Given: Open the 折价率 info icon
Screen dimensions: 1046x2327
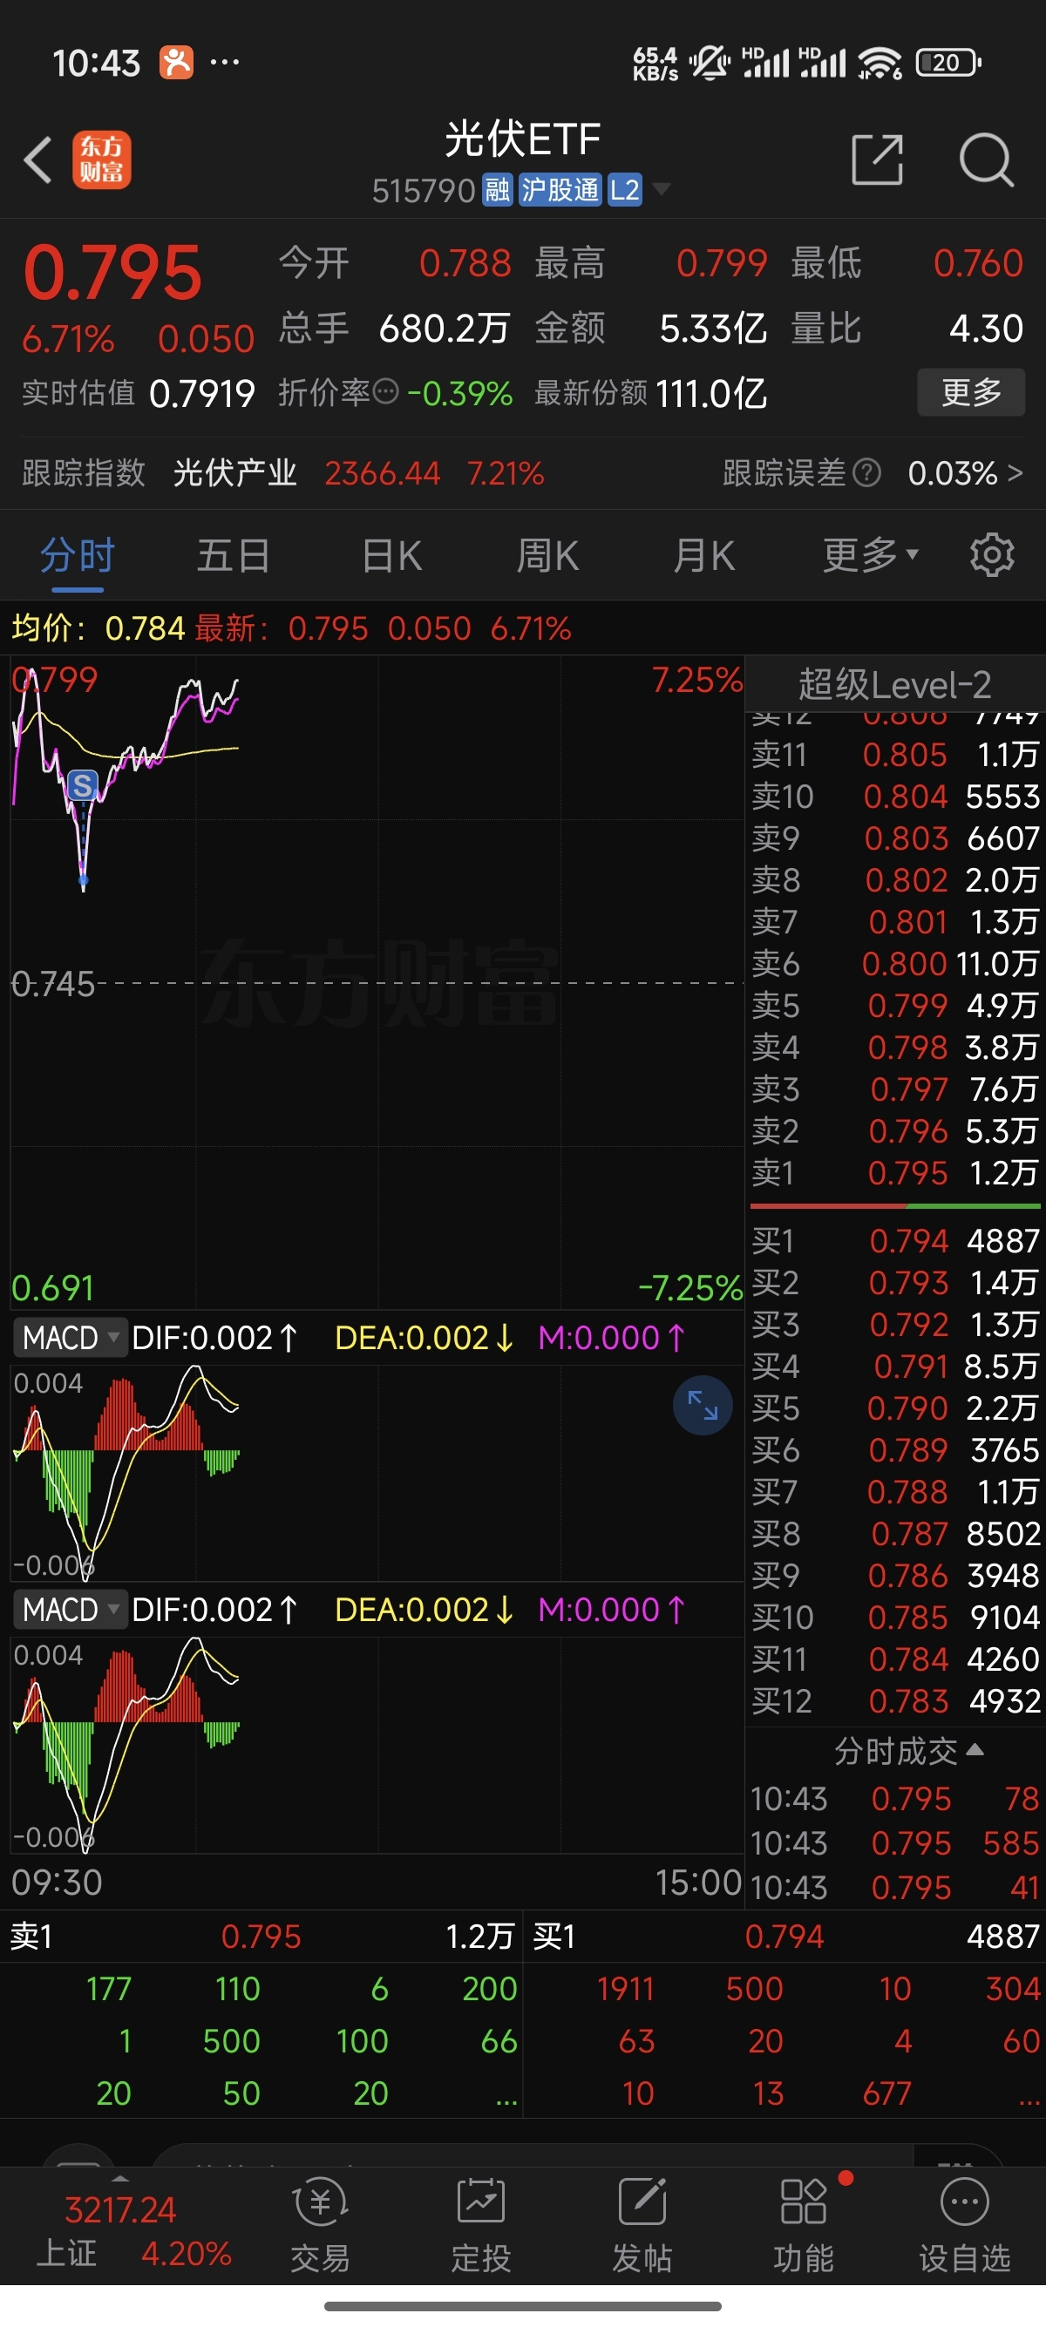Looking at the screenshot, I should [385, 392].
